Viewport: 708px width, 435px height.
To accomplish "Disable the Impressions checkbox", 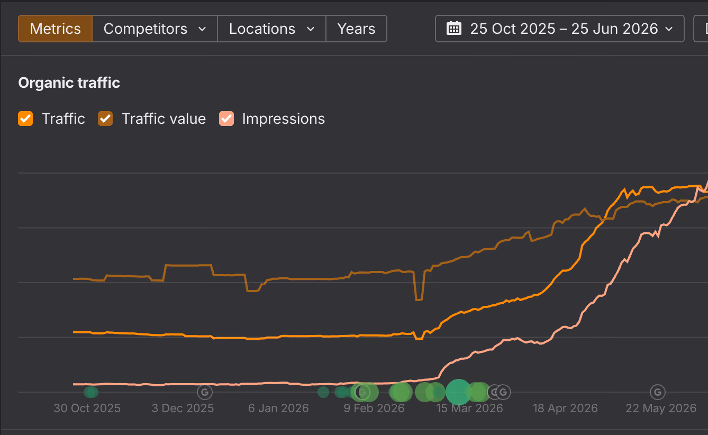I will tap(226, 119).
